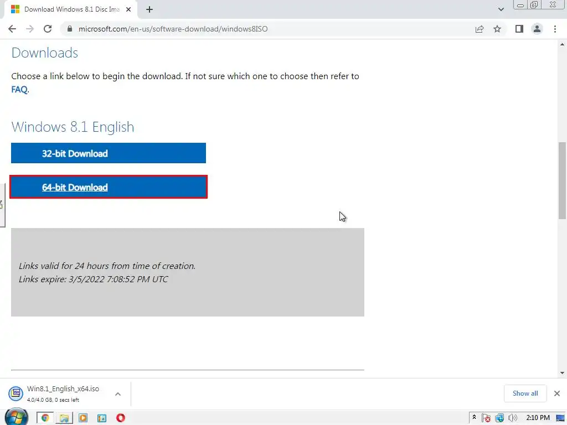Open the network tray icon
Screen dimensions: 567x425
click(x=499, y=418)
